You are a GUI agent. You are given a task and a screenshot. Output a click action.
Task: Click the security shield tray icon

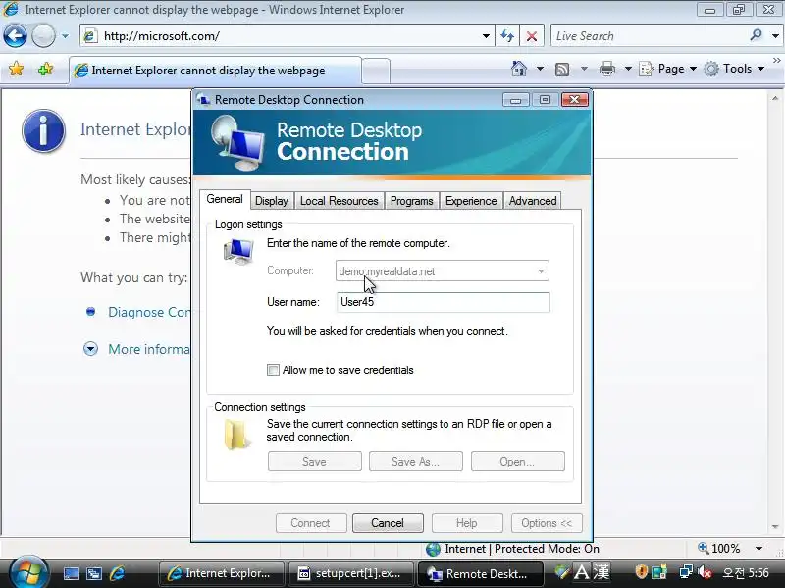click(x=641, y=571)
